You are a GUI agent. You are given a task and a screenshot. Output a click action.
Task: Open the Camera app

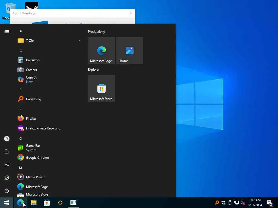(49, 70)
